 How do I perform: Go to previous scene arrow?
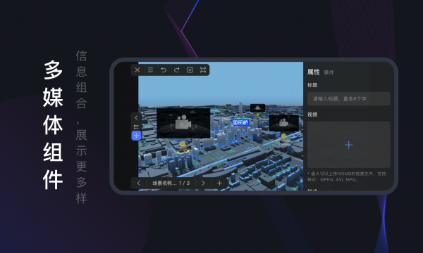139,183
